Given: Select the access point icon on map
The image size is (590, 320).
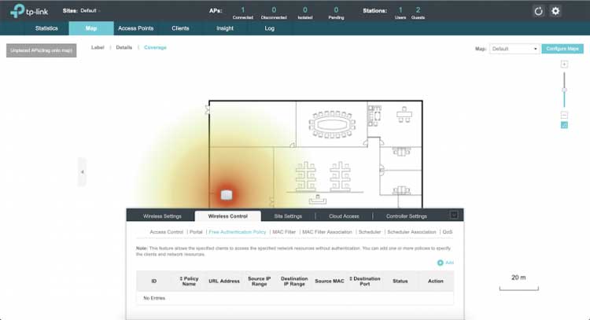Looking at the screenshot, I should pos(227,194).
